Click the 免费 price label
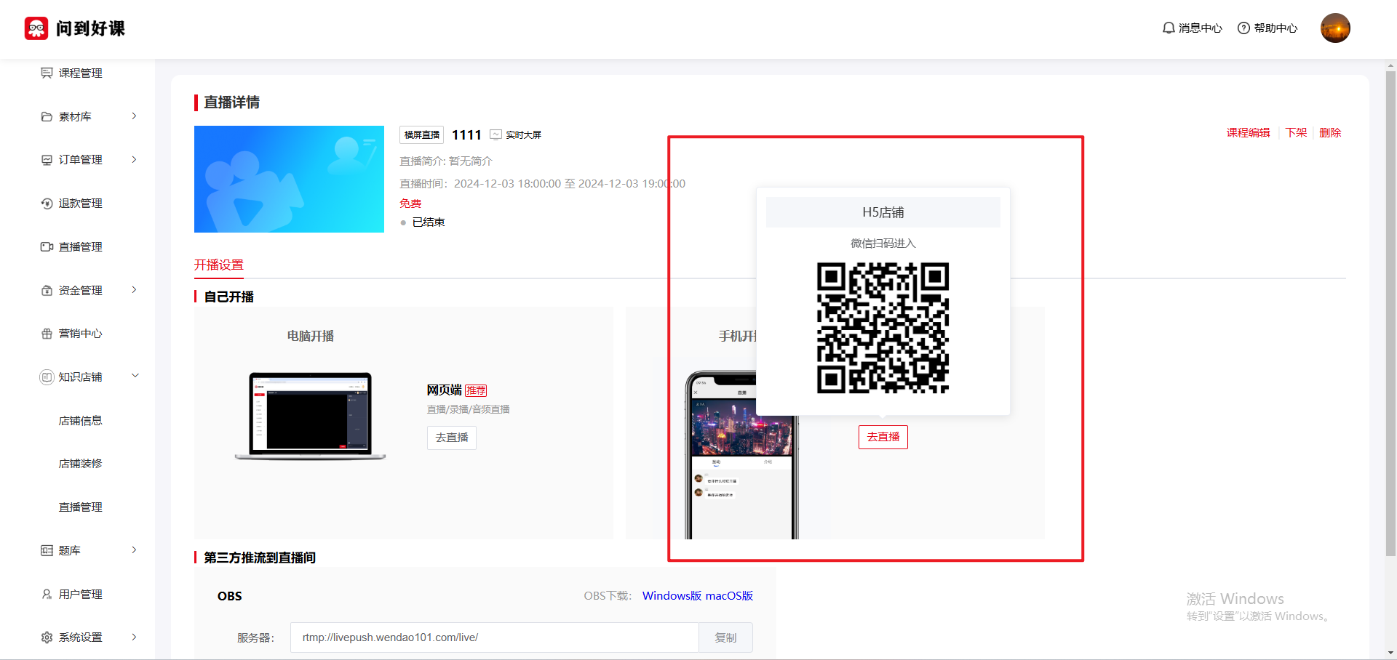Viewport: 1397px width, 660px height. coord(410,204)
